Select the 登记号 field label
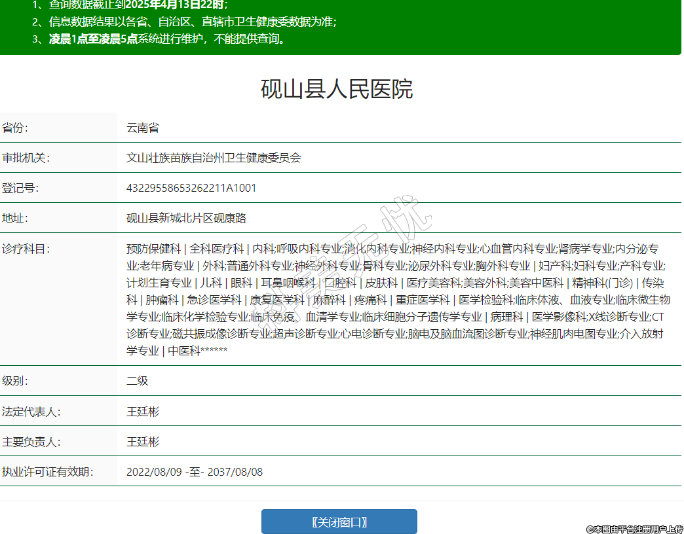This screenshot has width=684, height=534. coord(20,188)
